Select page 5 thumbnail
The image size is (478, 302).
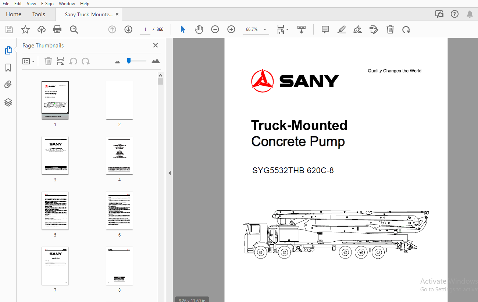(x=55, y=210)
